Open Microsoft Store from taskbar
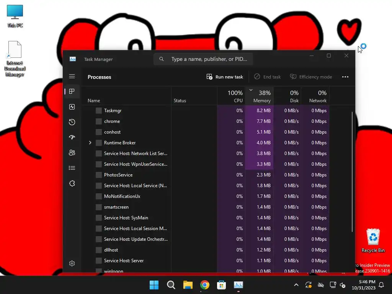Screen dimensions: 392x294 pyautogui.click(x=222, y=285)
